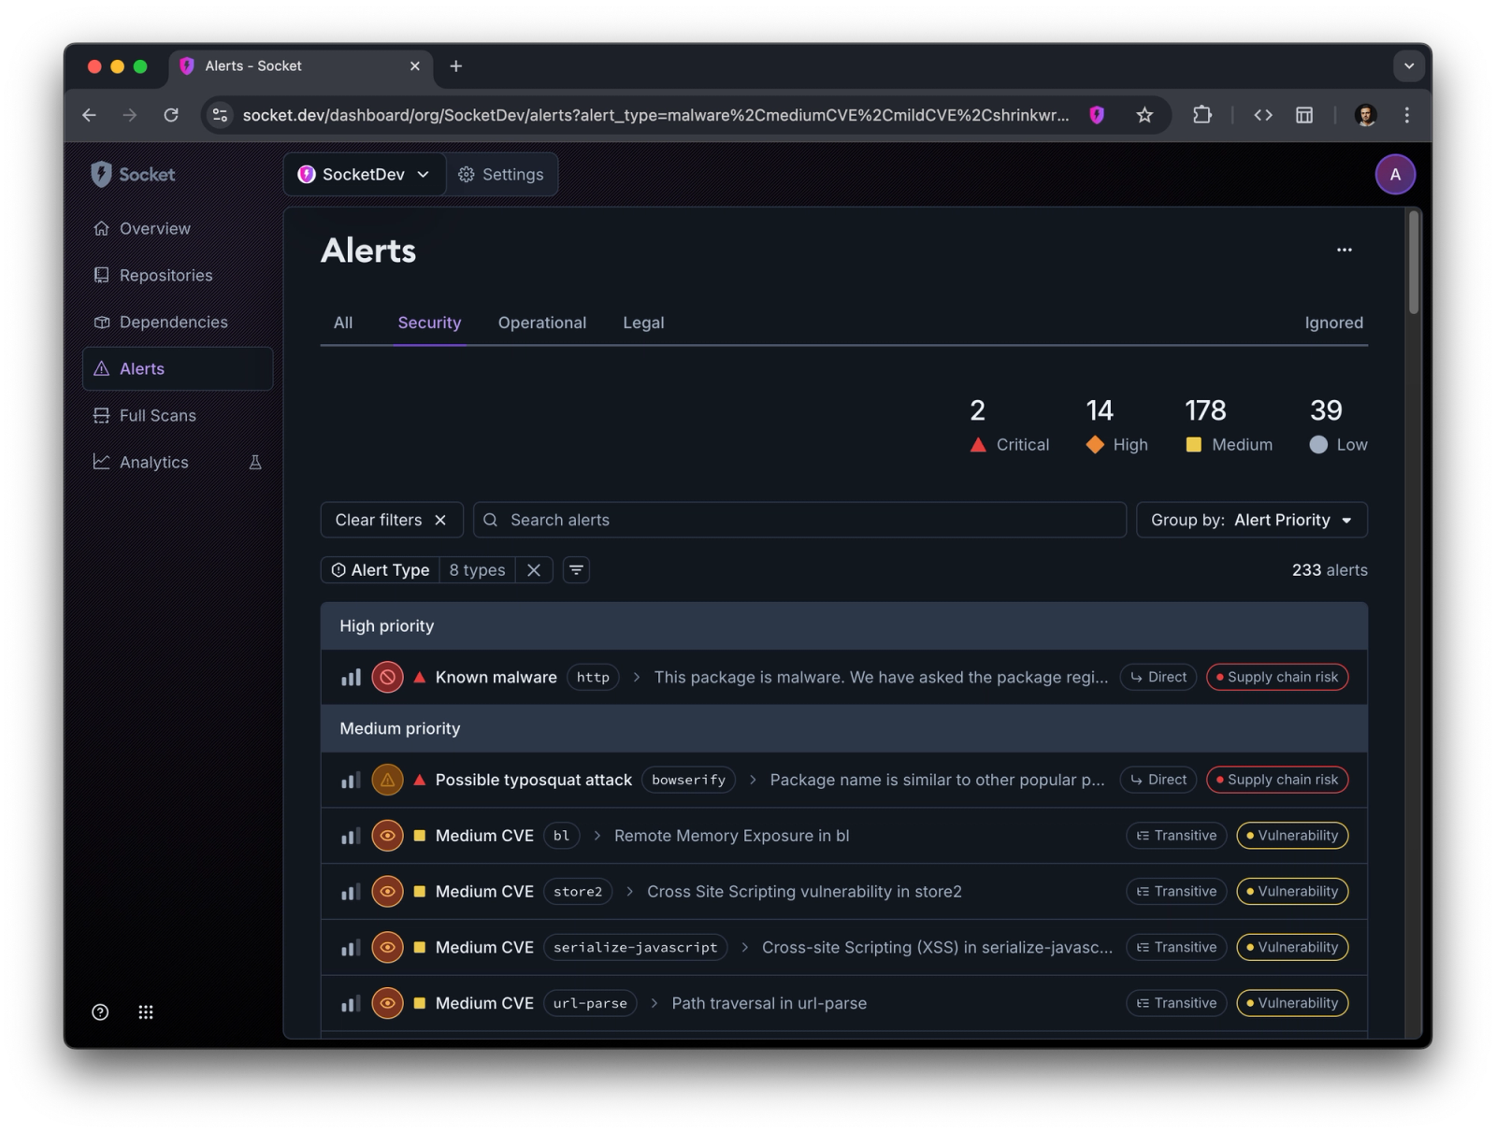Image resolution: width=1496 pixels, height=1133 pixels.
Task: Filter by High severity count
Action: click(x=1116, y=426)
